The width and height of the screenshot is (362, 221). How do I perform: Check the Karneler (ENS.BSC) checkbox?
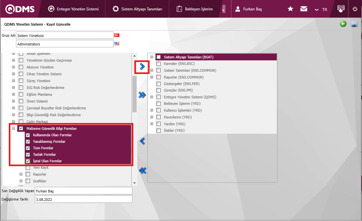[159, 64]
